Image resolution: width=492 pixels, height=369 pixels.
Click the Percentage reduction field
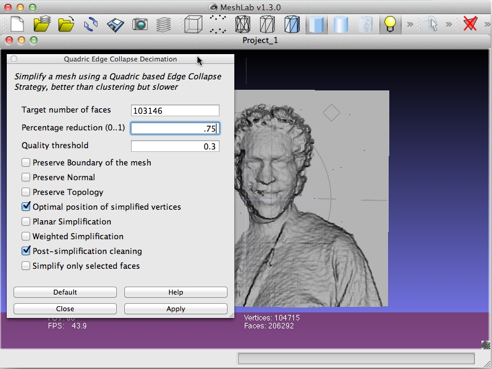[175, 129]
